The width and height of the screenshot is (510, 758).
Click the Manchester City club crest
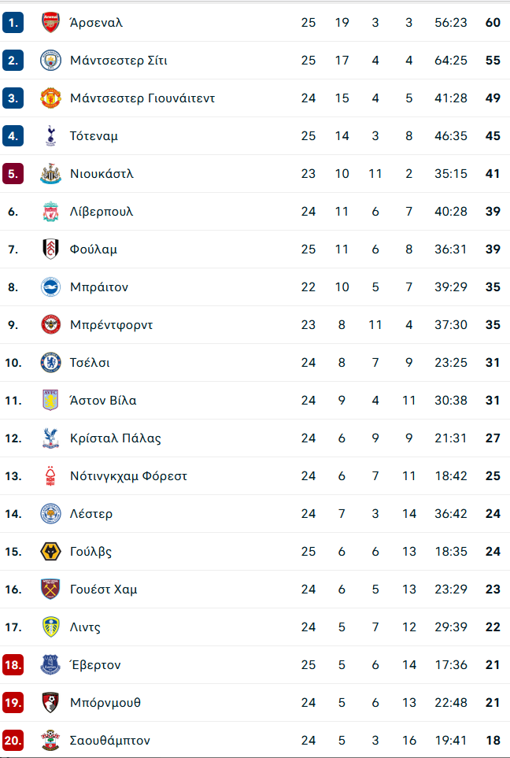tap(50, 61)
